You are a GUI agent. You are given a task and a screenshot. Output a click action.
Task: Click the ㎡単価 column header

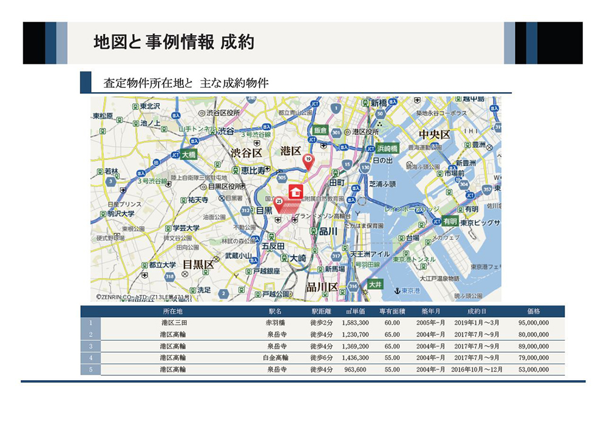pyautogui.click(x=355, y=311)
